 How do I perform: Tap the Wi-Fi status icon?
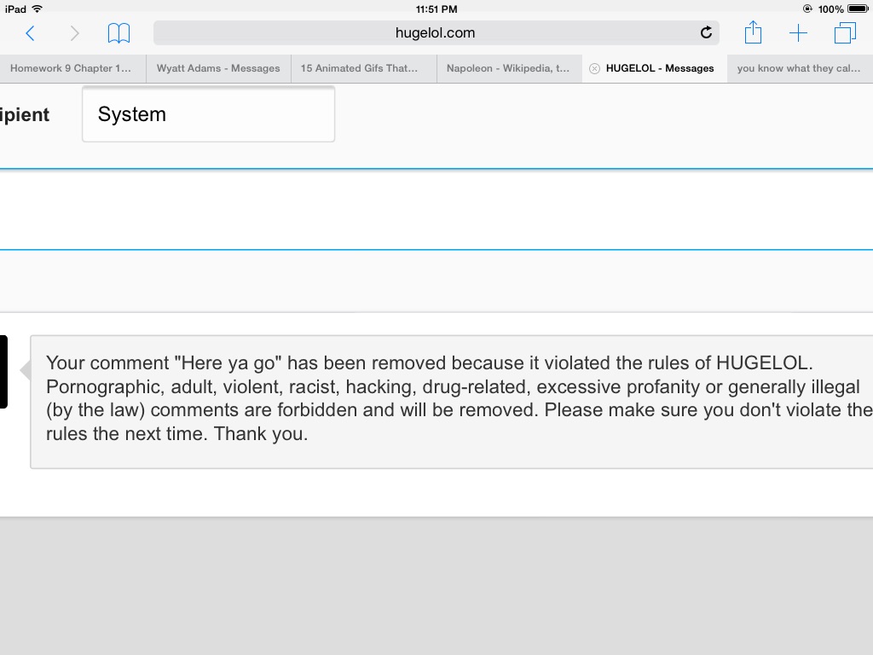pos(38,9)
